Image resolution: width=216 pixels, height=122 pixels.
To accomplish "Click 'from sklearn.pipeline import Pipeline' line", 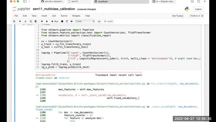I will (x=67, y=30).
